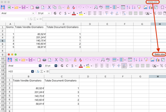Click Copy icon in Data.xls window
The width and height of the screenshot is (166, 112).
[x=54, y=7]
